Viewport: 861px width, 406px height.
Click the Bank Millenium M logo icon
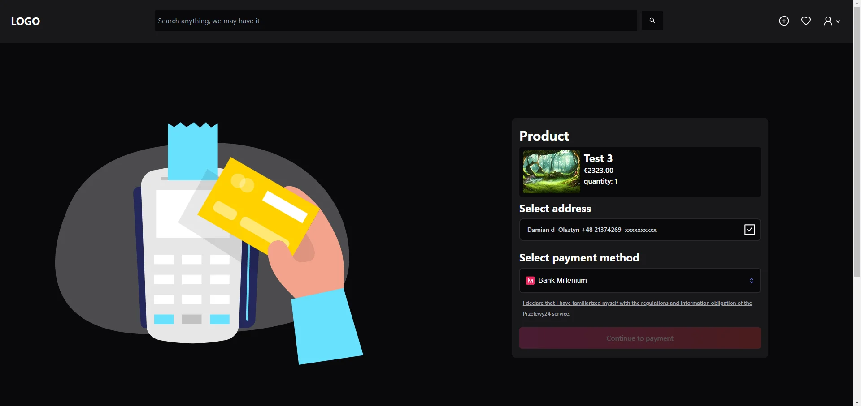click(530, 281)
